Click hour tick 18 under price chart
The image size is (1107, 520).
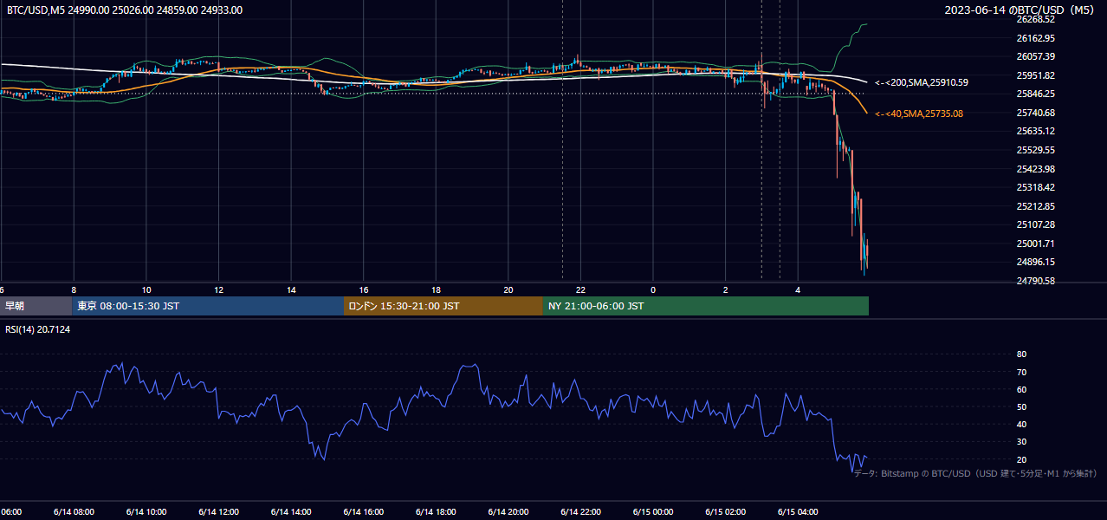436,290
